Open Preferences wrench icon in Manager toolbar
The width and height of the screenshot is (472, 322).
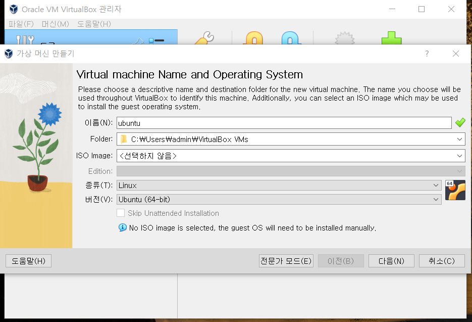pyautogui.click(x=204, y=38)
